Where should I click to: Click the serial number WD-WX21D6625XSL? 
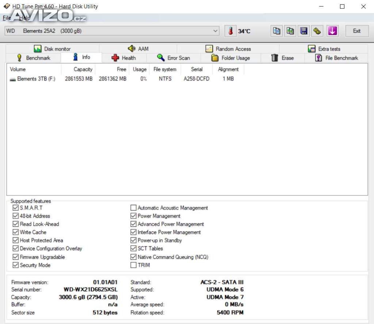(91, 290)
